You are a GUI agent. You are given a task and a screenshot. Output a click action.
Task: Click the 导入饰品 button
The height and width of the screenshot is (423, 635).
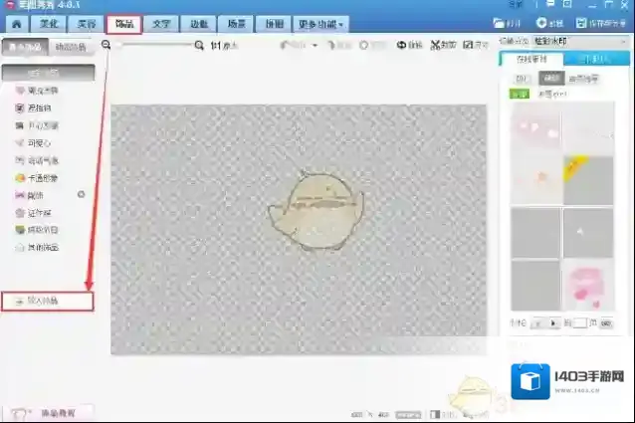click(x=48, y=302)
